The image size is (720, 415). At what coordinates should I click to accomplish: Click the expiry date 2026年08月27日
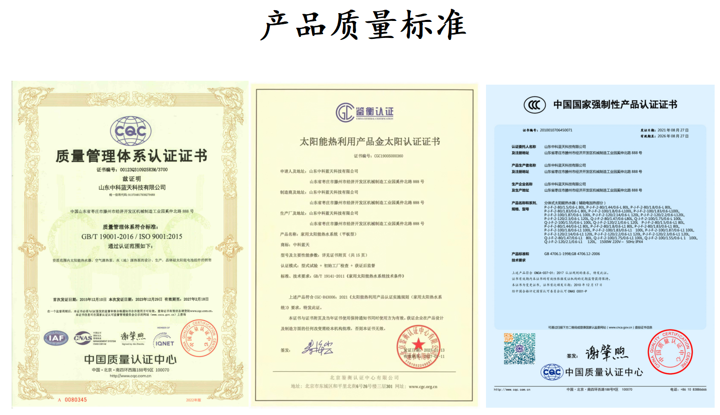(x=673, y=136)
